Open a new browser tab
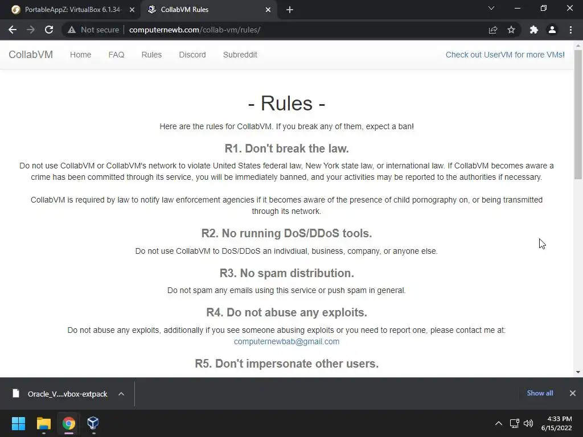This screenshot has height=437, width=583. tap(290, 10)
